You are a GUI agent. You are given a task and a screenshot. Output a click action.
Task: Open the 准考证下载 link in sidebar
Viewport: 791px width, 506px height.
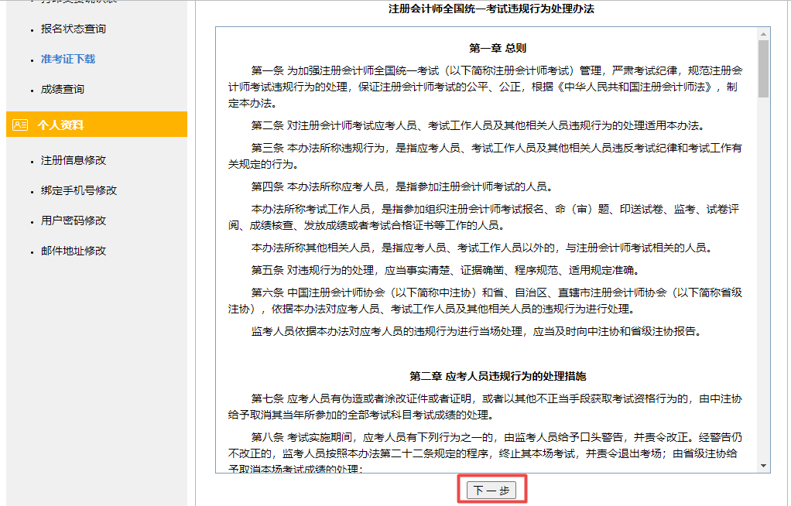pos(68,60)
